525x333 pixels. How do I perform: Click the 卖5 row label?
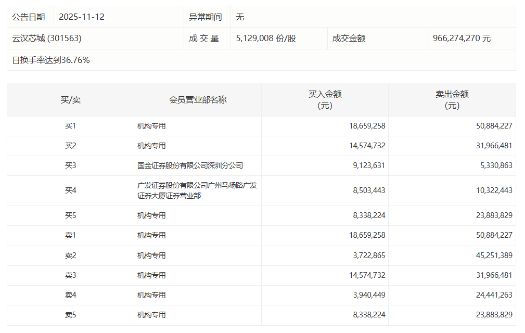pos(70,315)
